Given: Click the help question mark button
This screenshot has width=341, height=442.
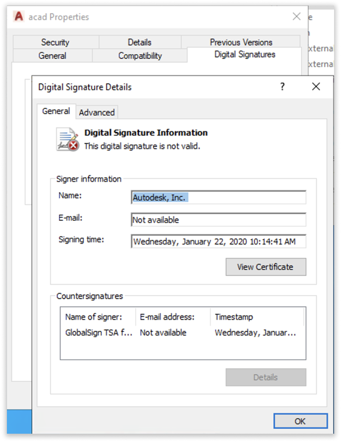Looking at the screenshot, I should coord(282,86).
